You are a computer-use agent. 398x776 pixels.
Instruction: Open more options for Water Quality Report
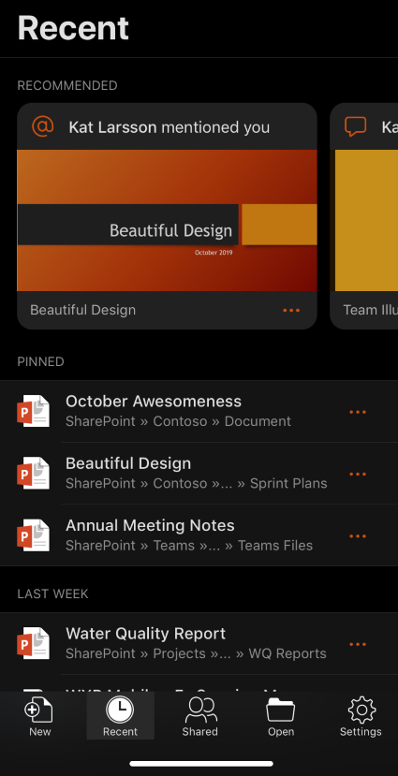click(x=358, y=644)
